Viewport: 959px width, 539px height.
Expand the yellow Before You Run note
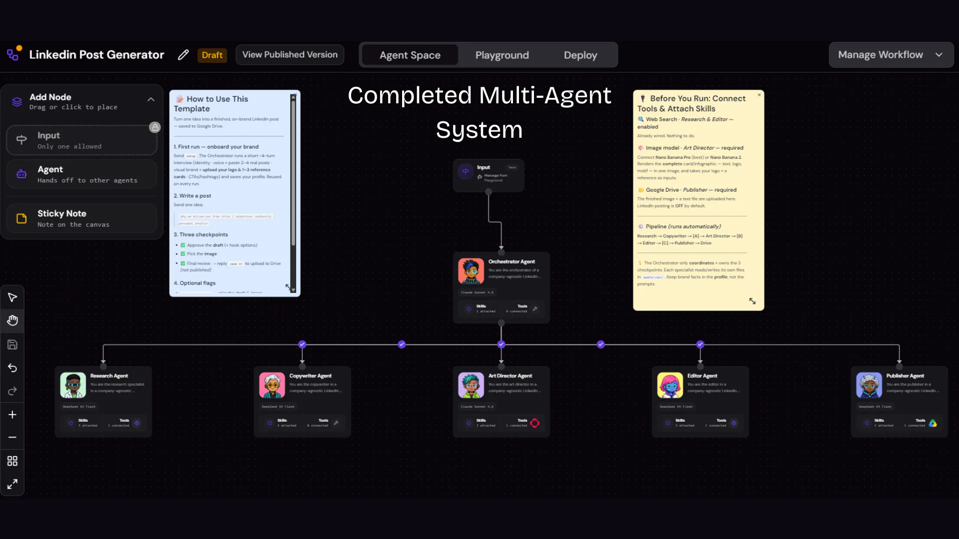tap(752, 301)
